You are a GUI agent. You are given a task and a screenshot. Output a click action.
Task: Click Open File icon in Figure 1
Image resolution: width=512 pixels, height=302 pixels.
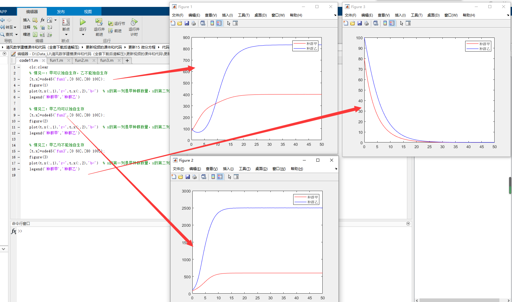(x=180, y=23)
